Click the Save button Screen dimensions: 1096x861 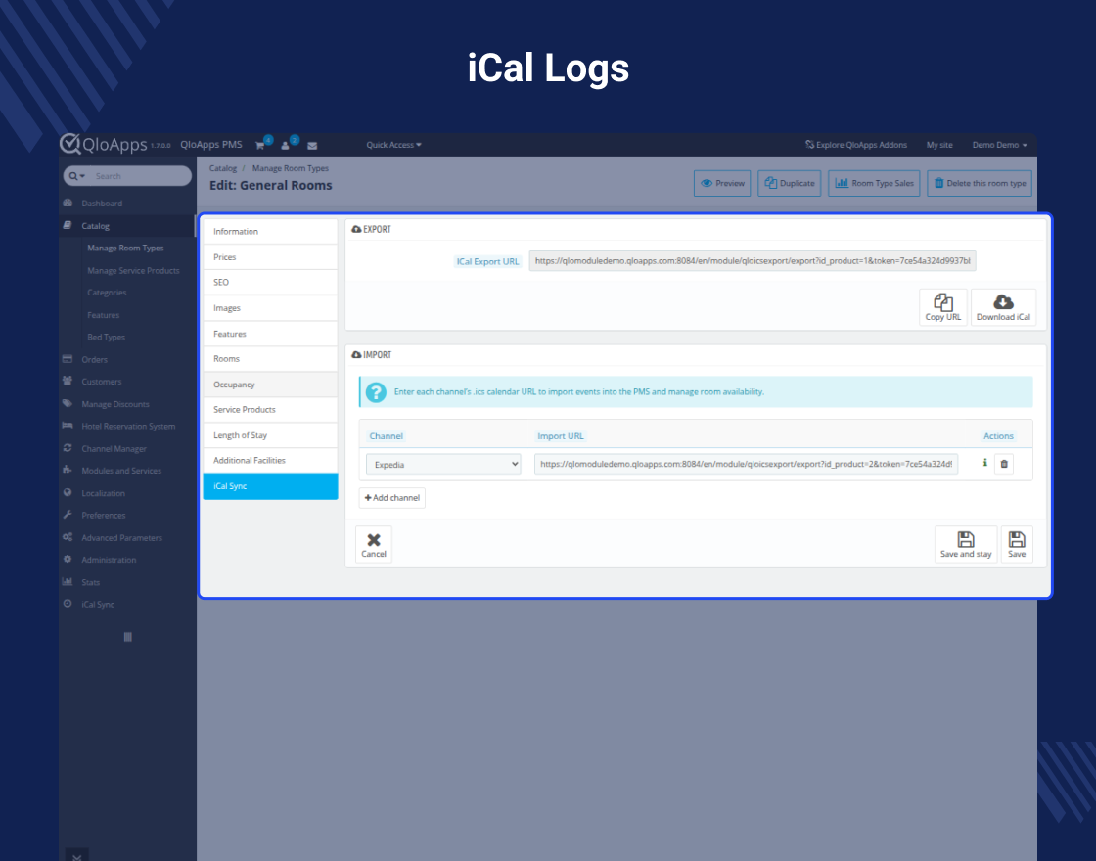point(1017,544)
